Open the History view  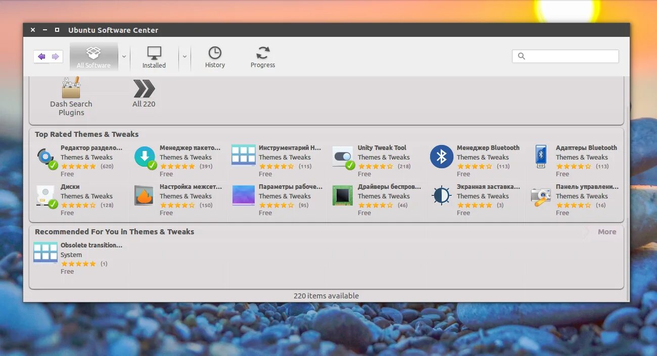(x=215, y=57)
